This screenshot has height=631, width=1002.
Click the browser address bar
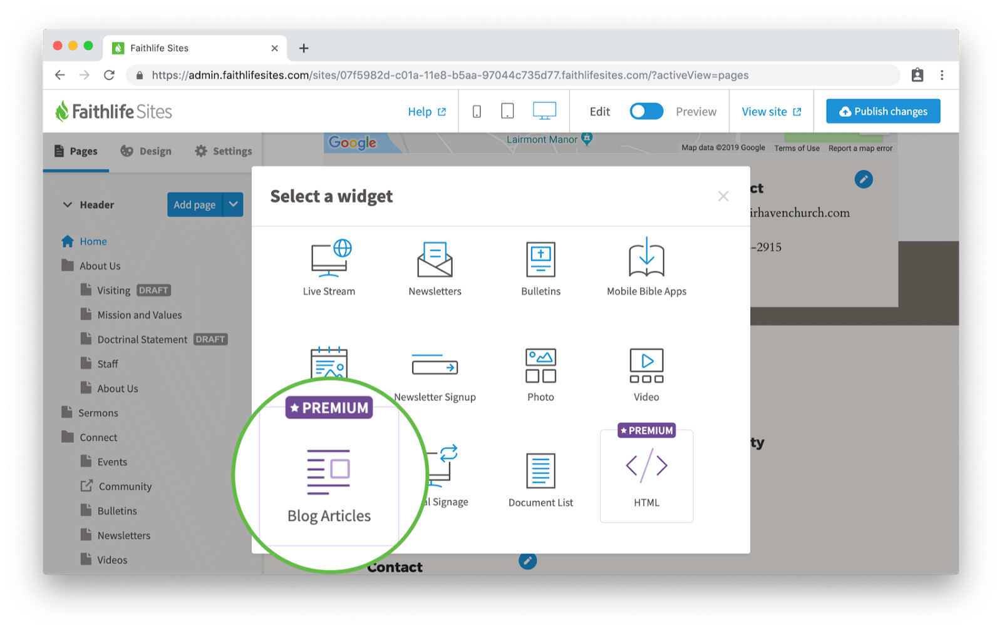(x=513, y=75)
